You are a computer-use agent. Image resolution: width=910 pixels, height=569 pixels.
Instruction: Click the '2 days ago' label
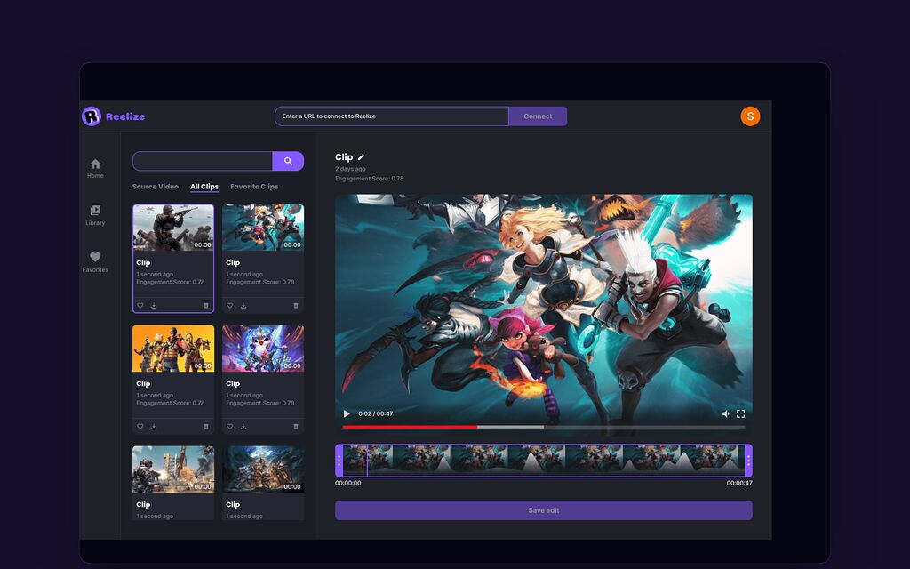coord(350,169)
